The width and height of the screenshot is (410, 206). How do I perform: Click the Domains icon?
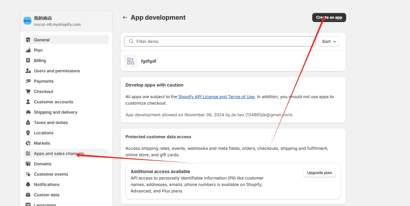click(28, 164)
